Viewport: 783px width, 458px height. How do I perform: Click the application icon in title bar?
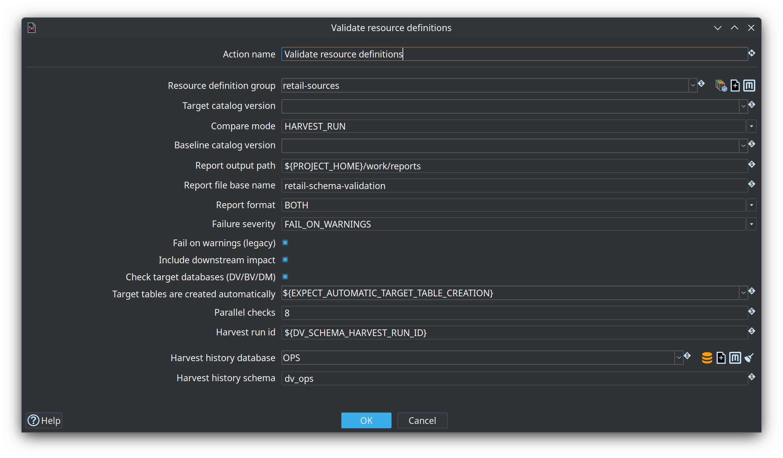coord(32,28)
